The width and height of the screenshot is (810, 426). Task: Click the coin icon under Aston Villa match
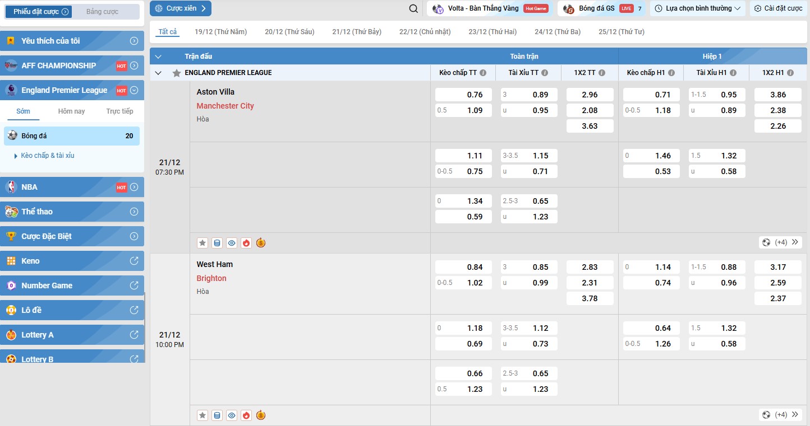click(261, 243)
